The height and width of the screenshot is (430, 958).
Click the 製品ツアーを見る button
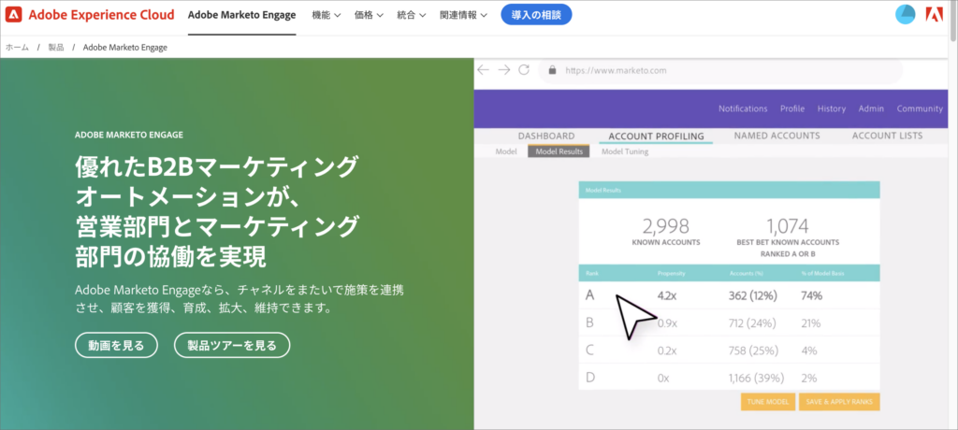pyautogui.click(x=232, y=345)
